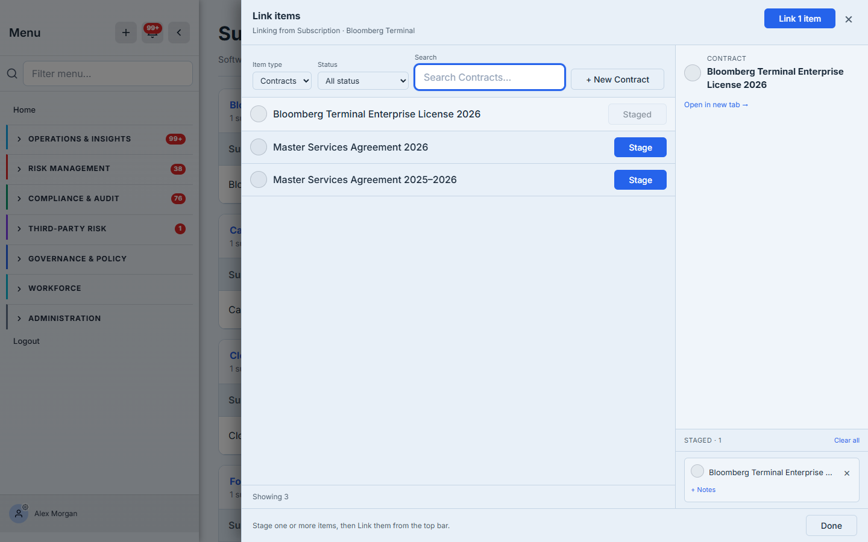Viewport: 868px width, 542px height.
Task: Click Logout in the menu
Action: [x=27, y=341]
